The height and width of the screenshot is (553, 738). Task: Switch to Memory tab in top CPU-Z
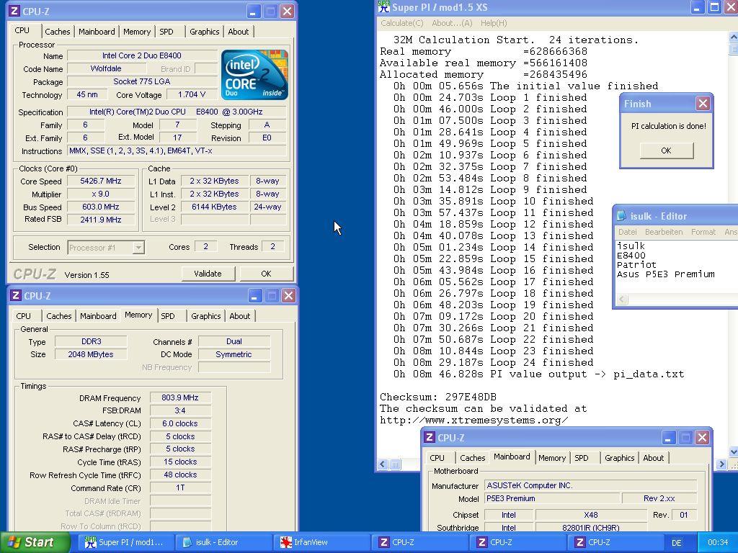click(136, 32)
